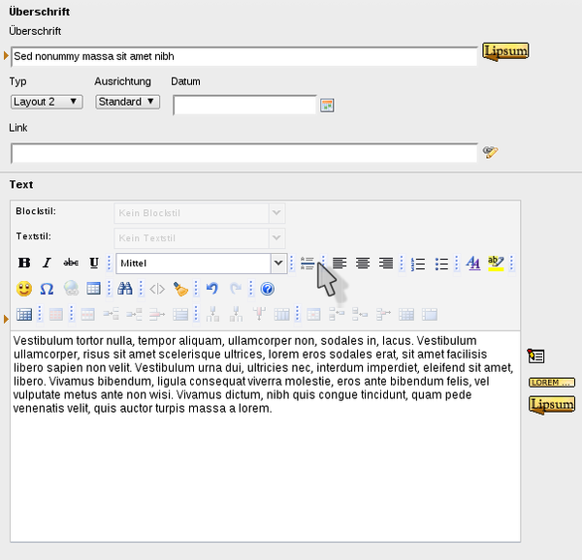582x560 pixels.
Task: Center-align the text
Action: click(x=363, y=263)
